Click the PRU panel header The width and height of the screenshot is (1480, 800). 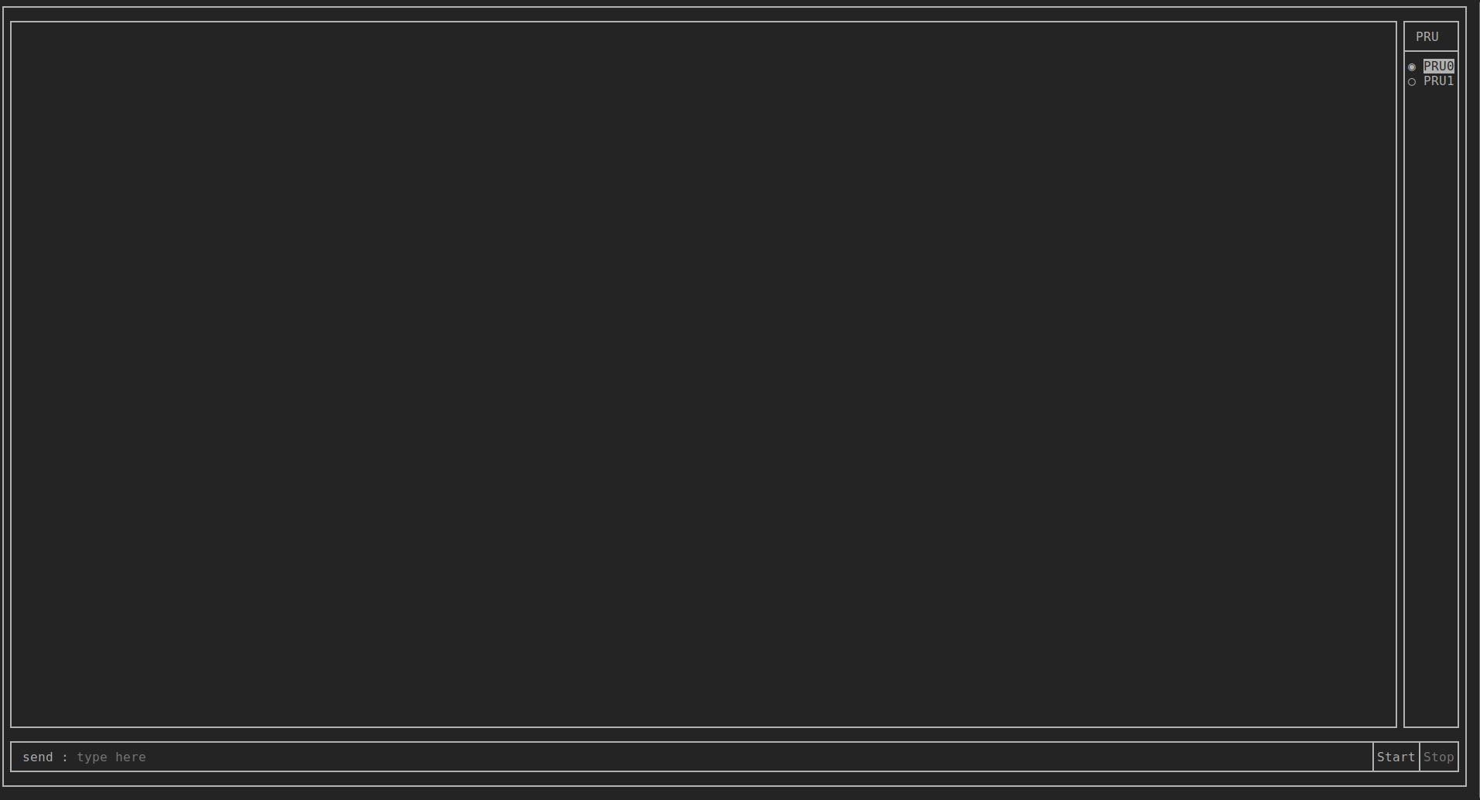1430,36
